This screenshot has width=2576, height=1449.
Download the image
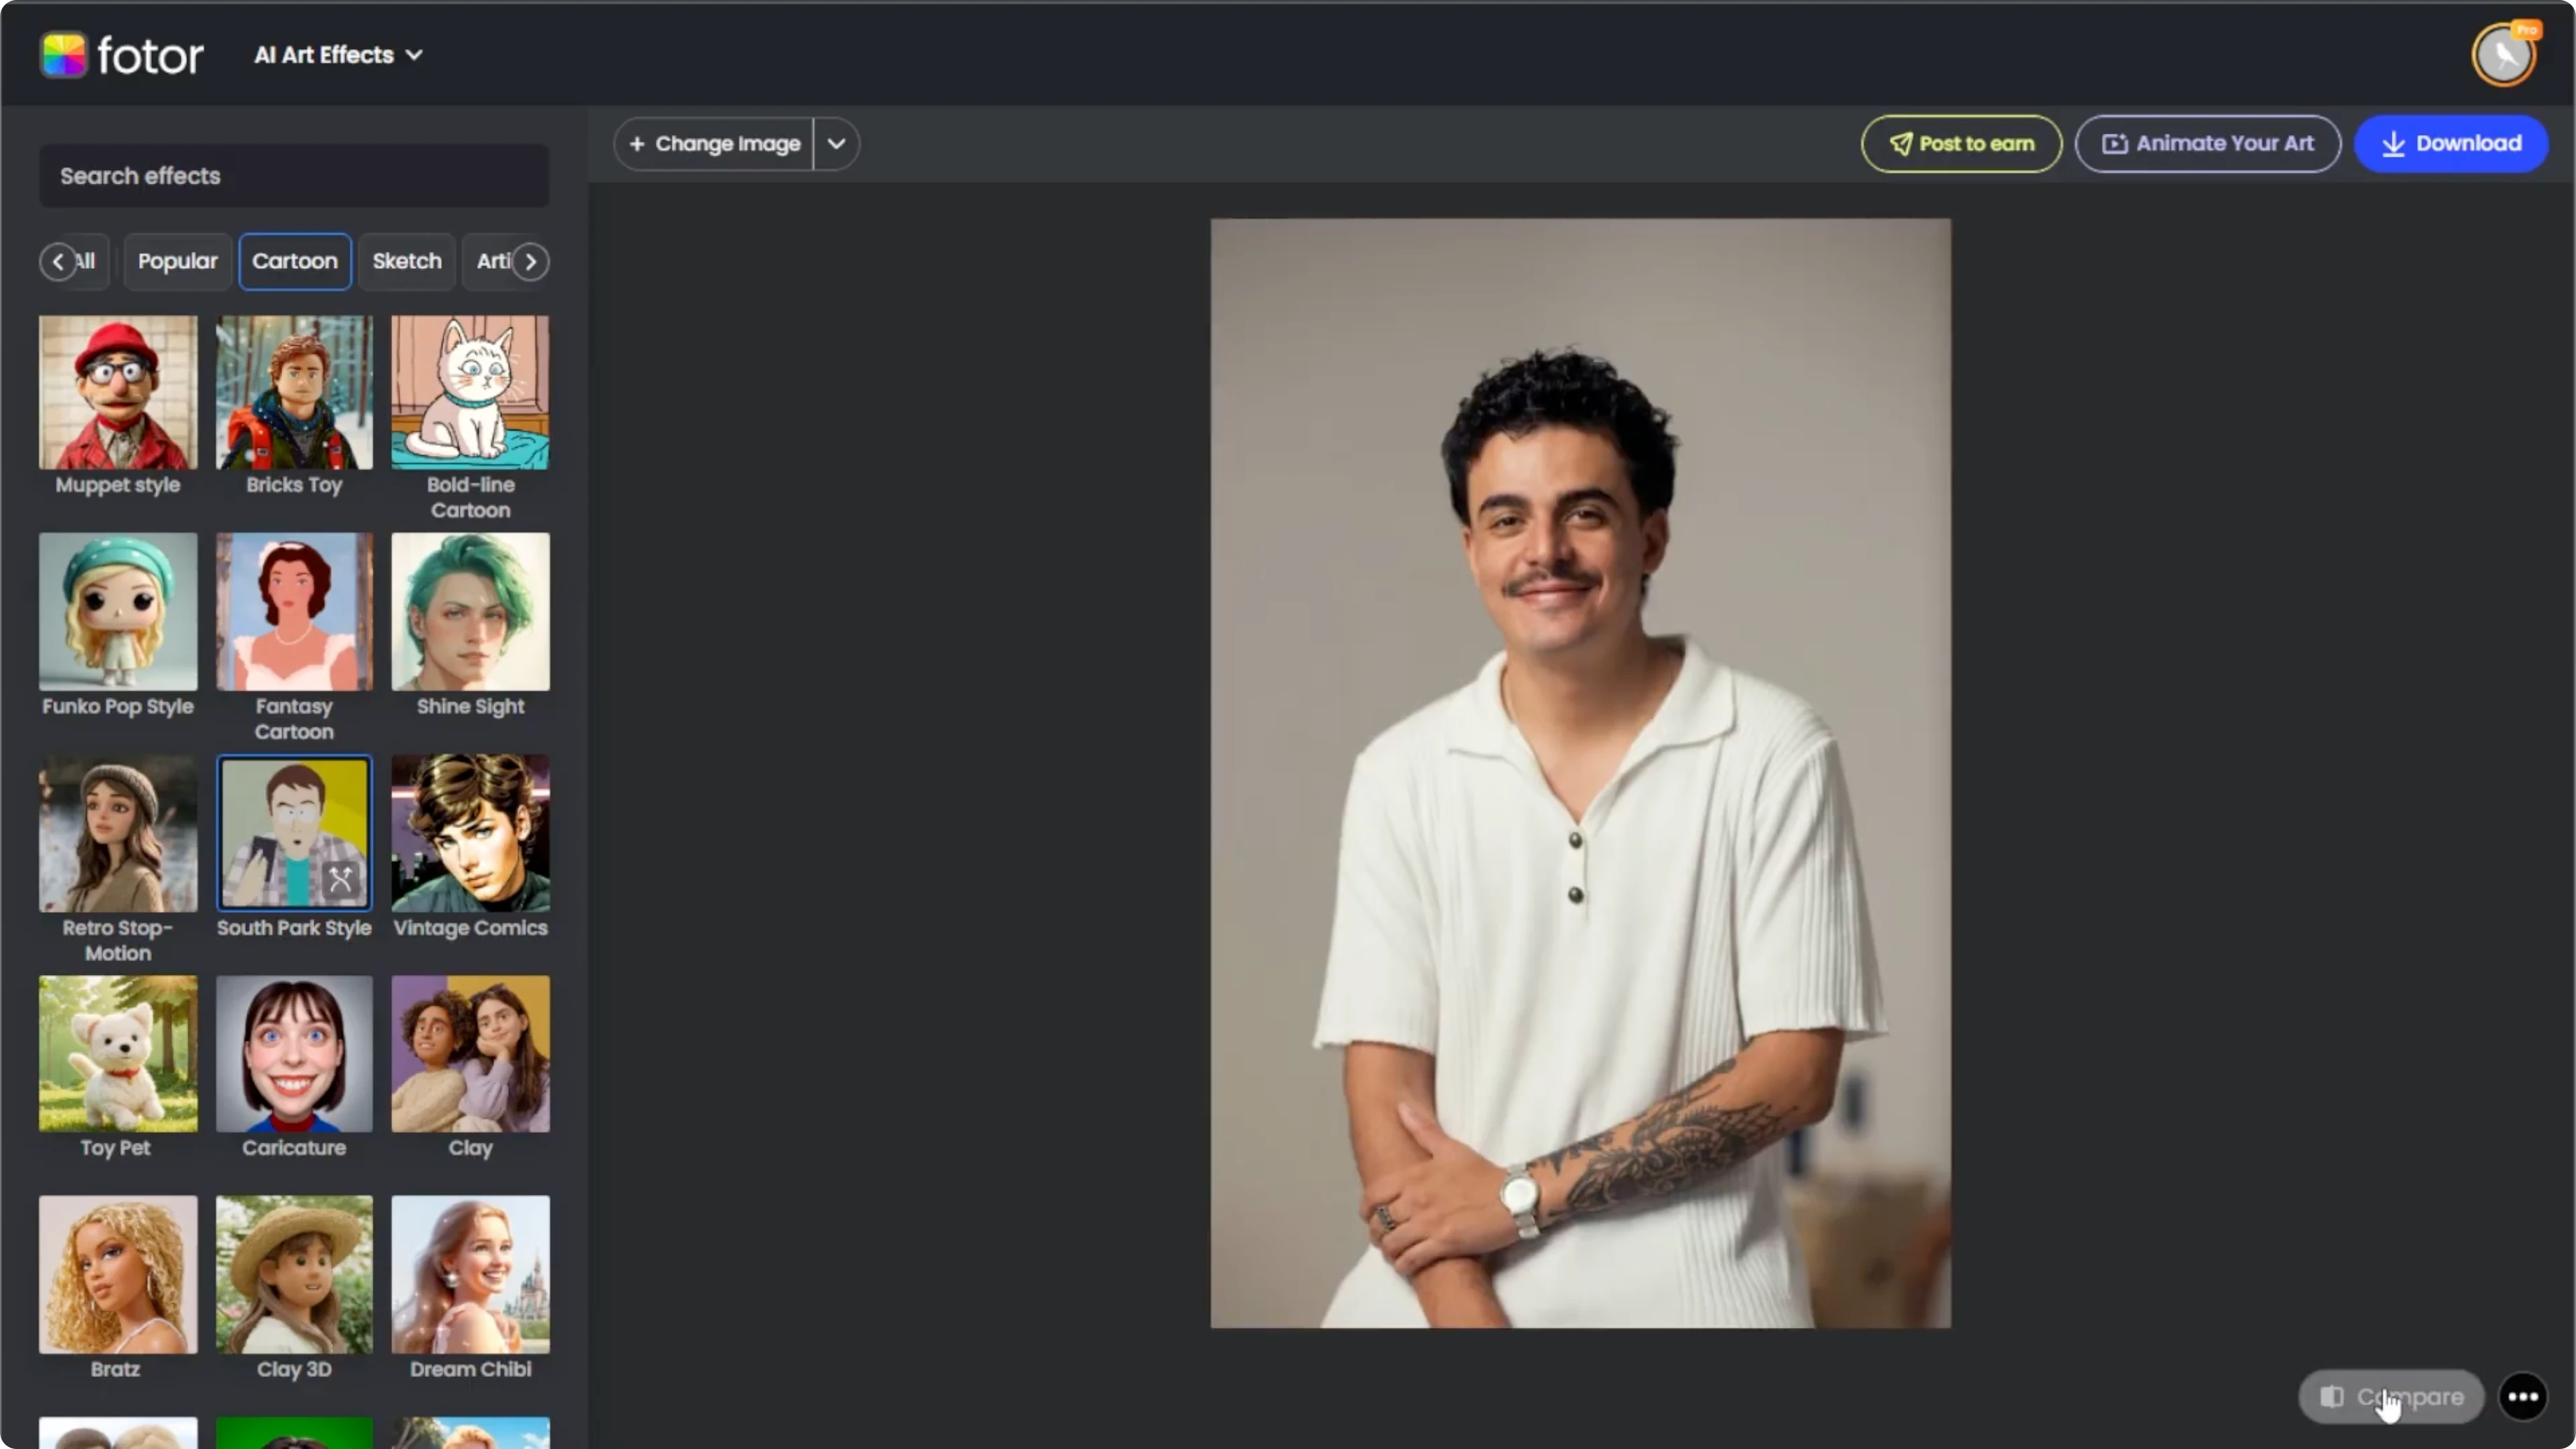[x=2451, y=143]
